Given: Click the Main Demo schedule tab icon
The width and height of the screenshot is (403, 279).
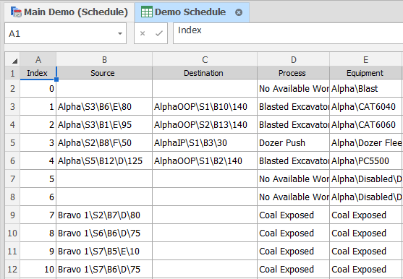Looking at the screenshot, I should click(x=16, y=12).
